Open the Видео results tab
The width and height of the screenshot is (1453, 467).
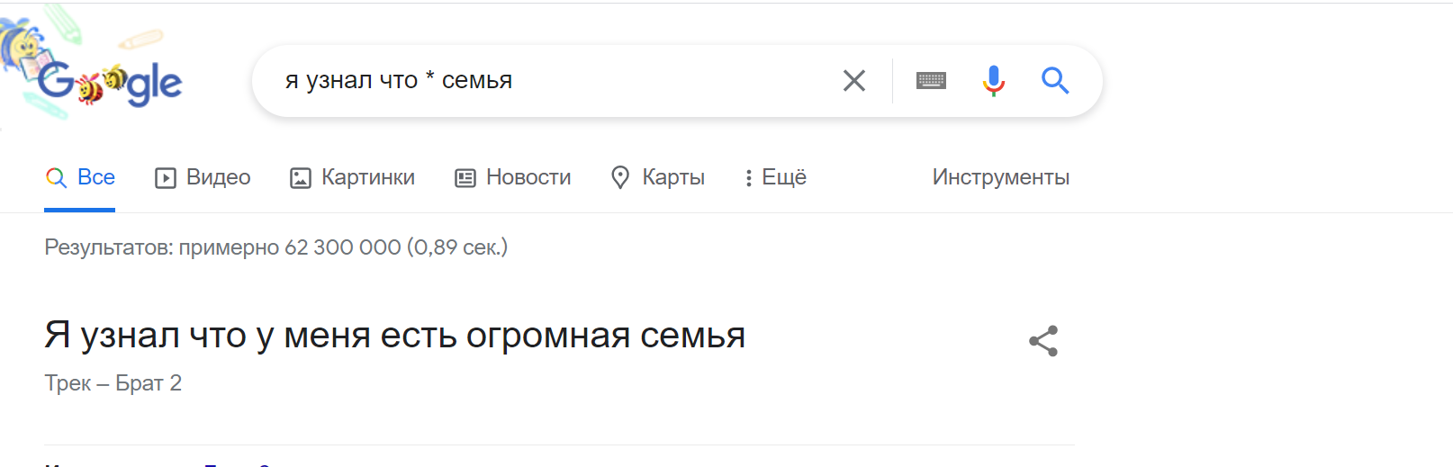pos(218,177)
